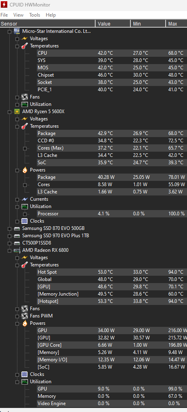Select the SoC temperature row under Ryzen
Image resolution: width=187 pixels, height=412 pixels.
pyautogui.click(x=112, y=163)
